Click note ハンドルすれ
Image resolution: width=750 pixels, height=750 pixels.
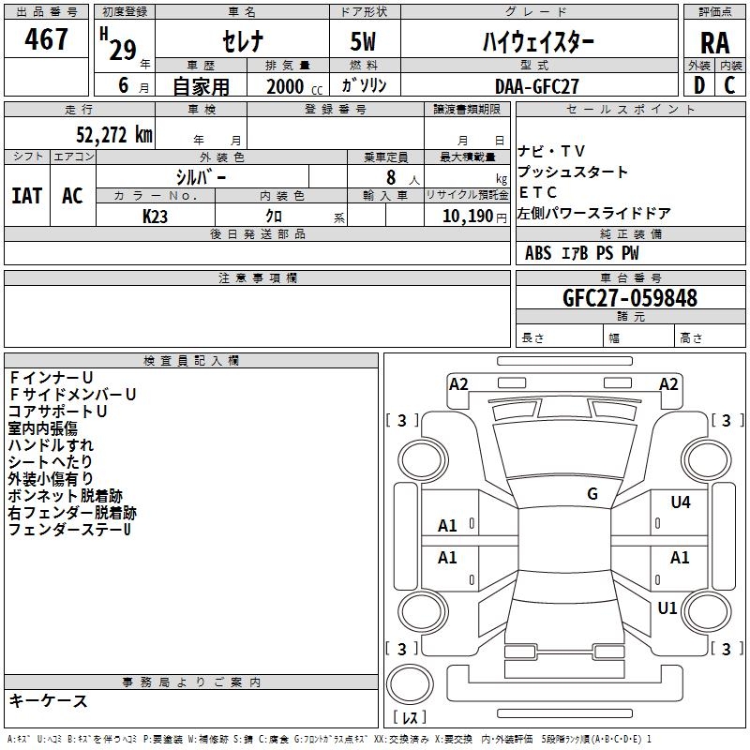[51, 444]
